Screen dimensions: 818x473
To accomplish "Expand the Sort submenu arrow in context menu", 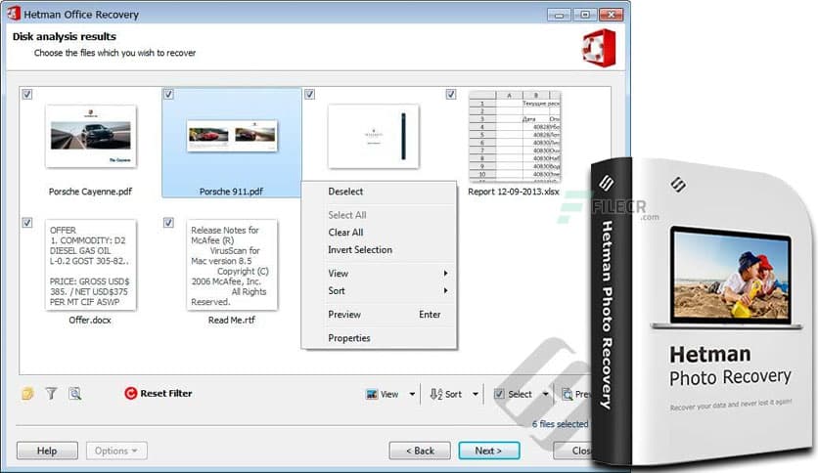I will click(x=445, y=290).
